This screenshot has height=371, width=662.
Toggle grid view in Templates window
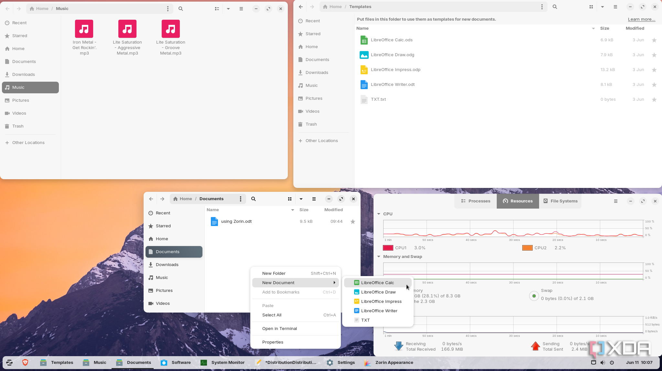(x=591, y=7)
